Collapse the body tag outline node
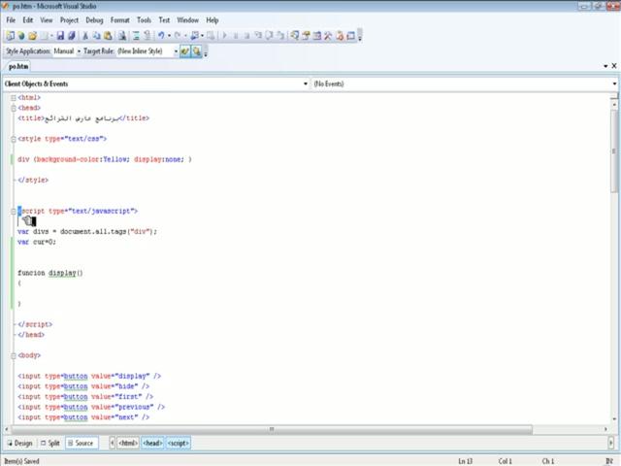The image size is (621, 466). tap(14, 355)
